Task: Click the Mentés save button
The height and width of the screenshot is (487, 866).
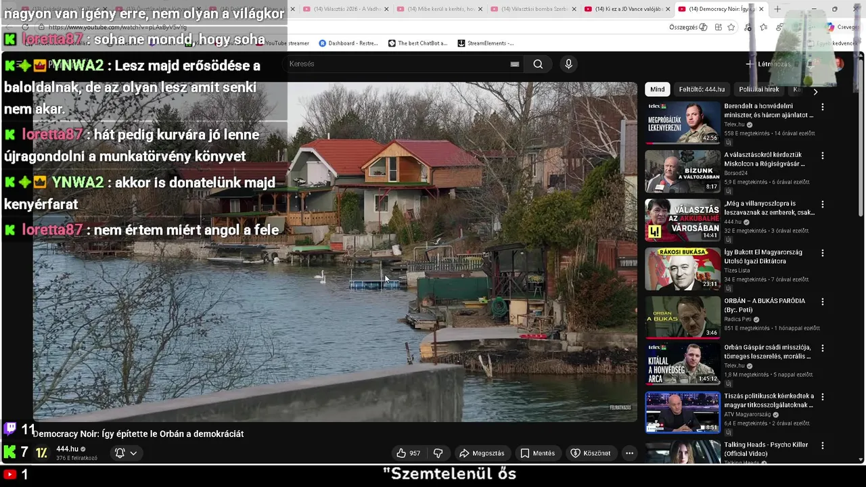Action: tap(537, 453)
